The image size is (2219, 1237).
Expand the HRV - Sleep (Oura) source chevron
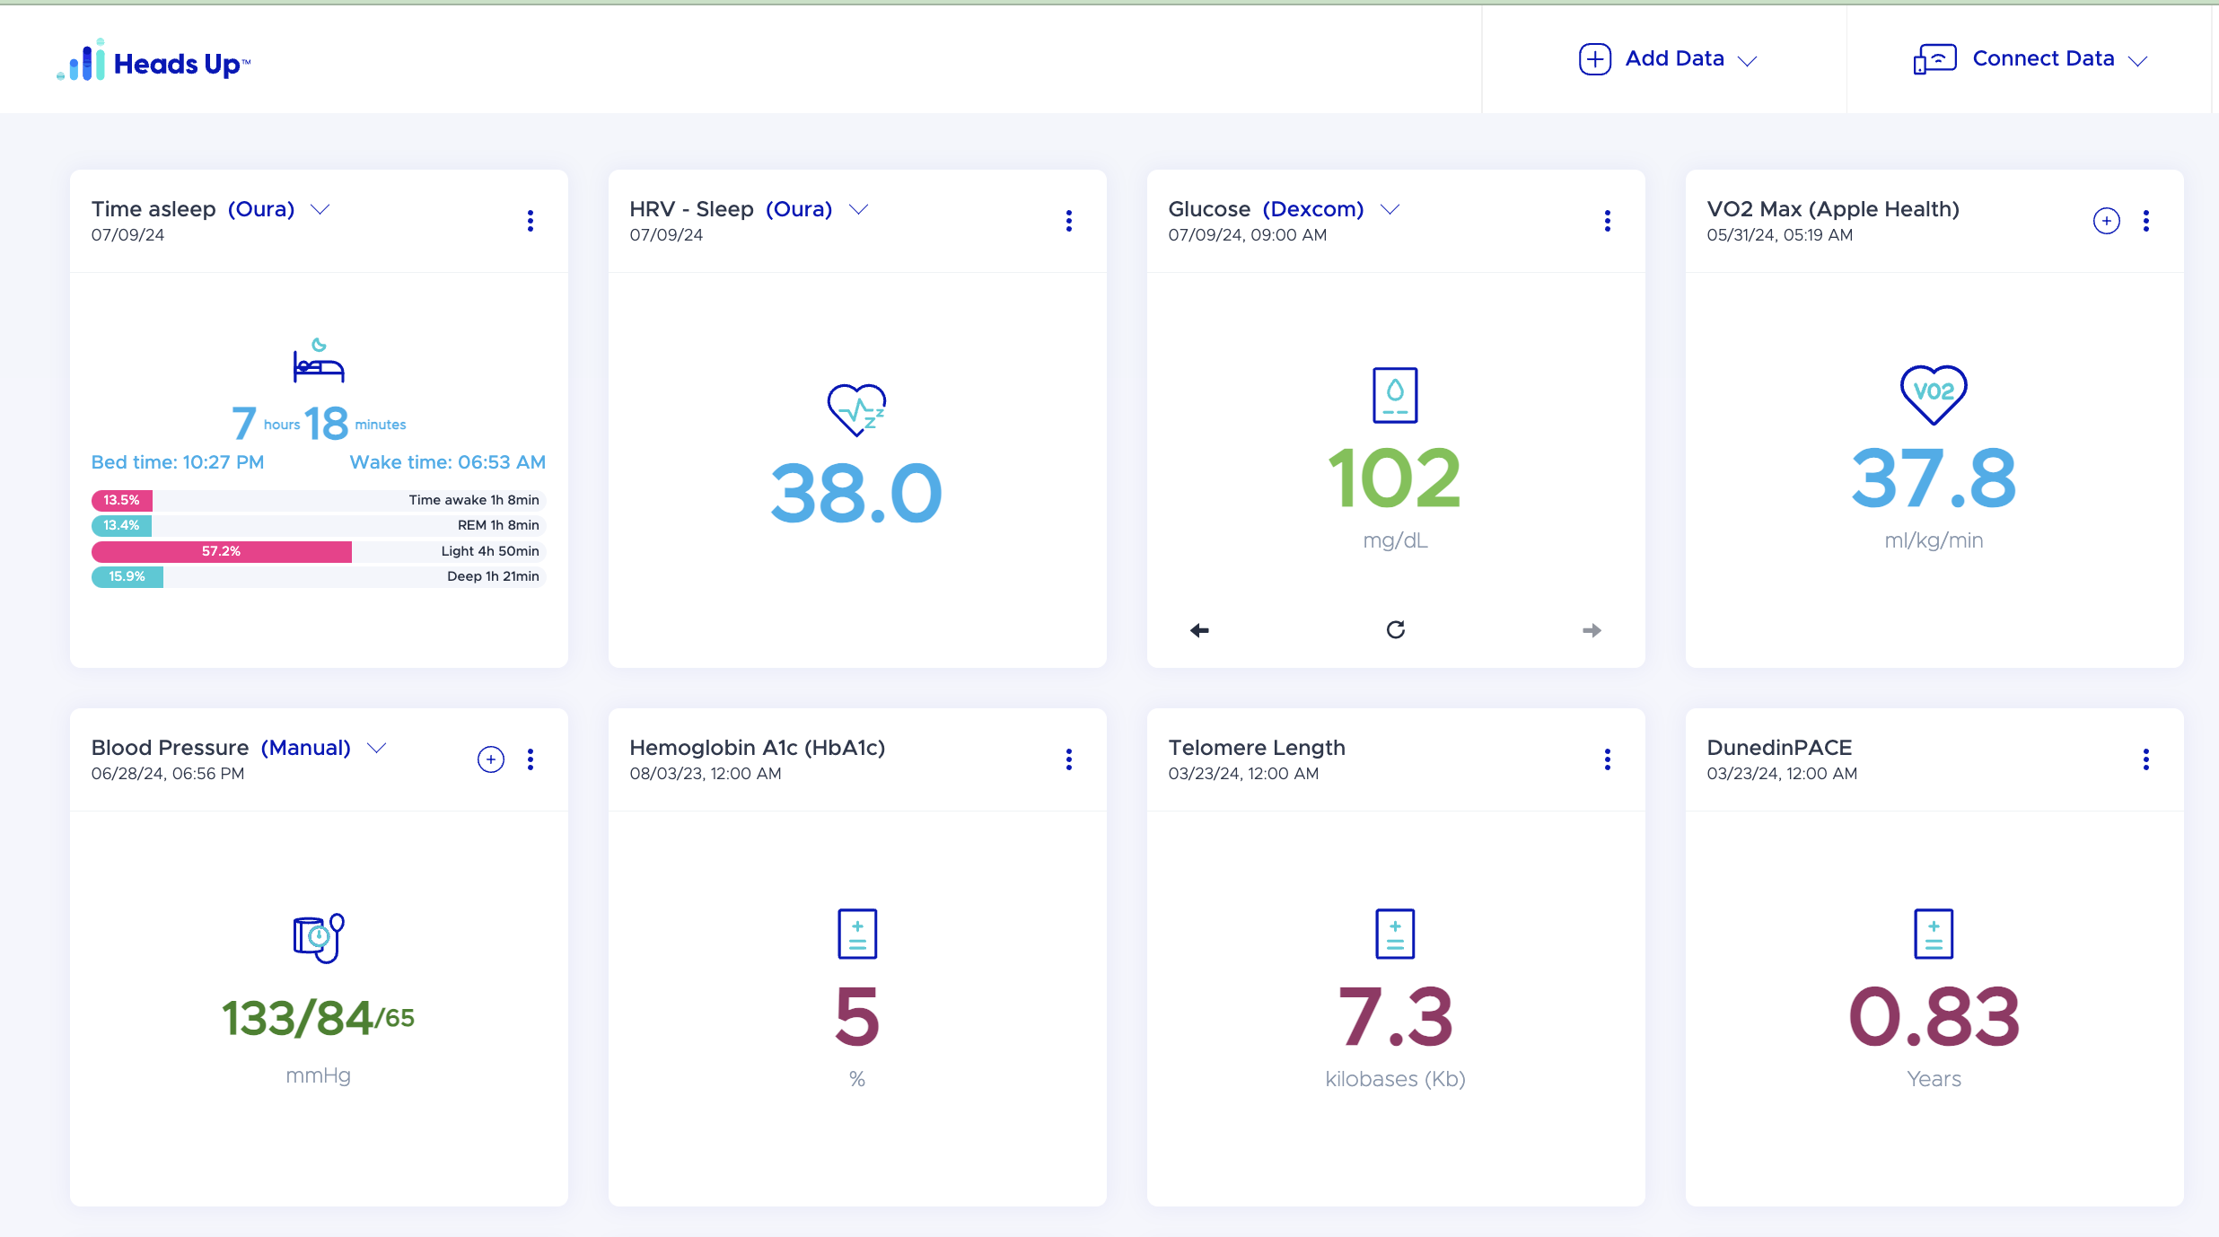coord(859,209)
